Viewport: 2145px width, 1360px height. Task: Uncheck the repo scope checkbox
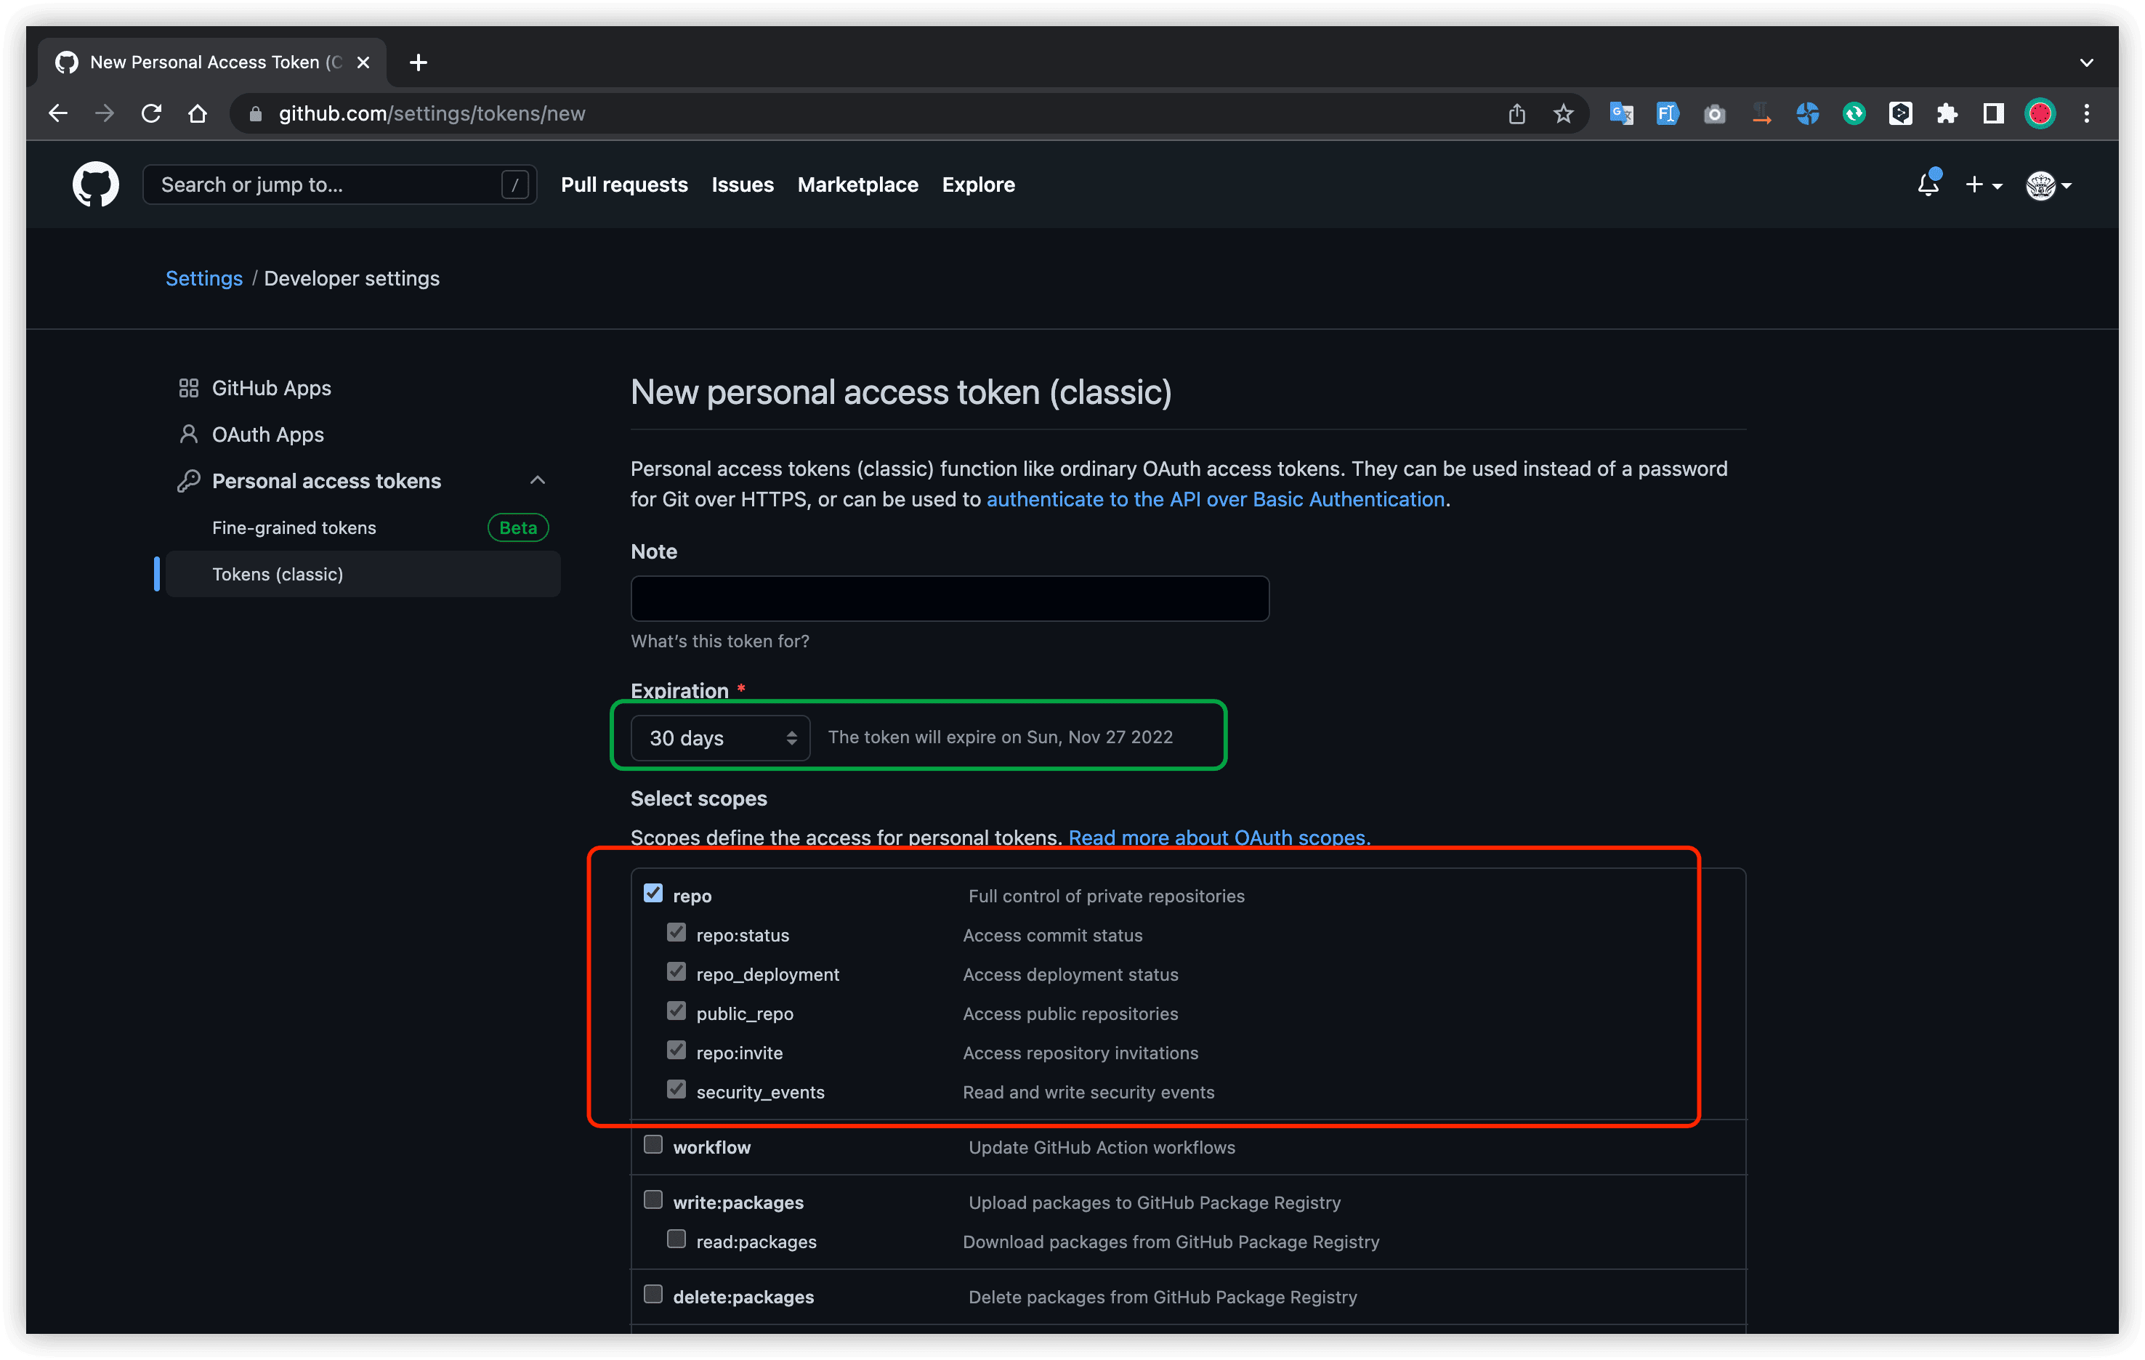pos(653,894)
